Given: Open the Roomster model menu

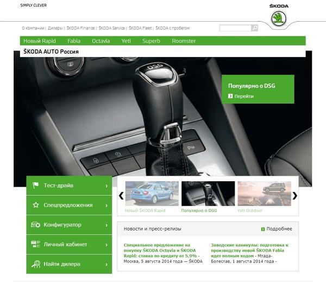Looking at the screenshot, I should (184, 41).
